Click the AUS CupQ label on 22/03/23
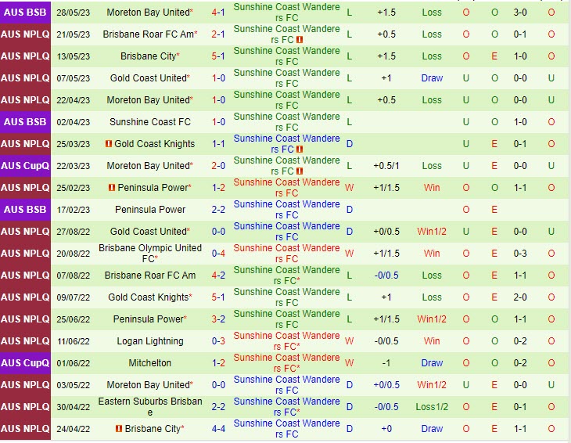Image resolution: width=571 pixels, height=443 pixels. [25, 166]
